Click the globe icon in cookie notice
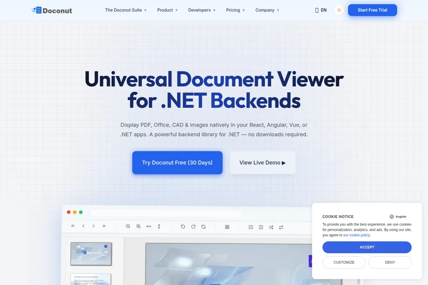Image resolution: width=428 pixels, height=285 pixels. pos(392,216)
